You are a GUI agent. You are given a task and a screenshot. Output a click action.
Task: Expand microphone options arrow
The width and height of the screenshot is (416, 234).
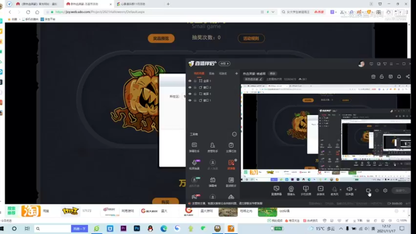coord(341,190)
